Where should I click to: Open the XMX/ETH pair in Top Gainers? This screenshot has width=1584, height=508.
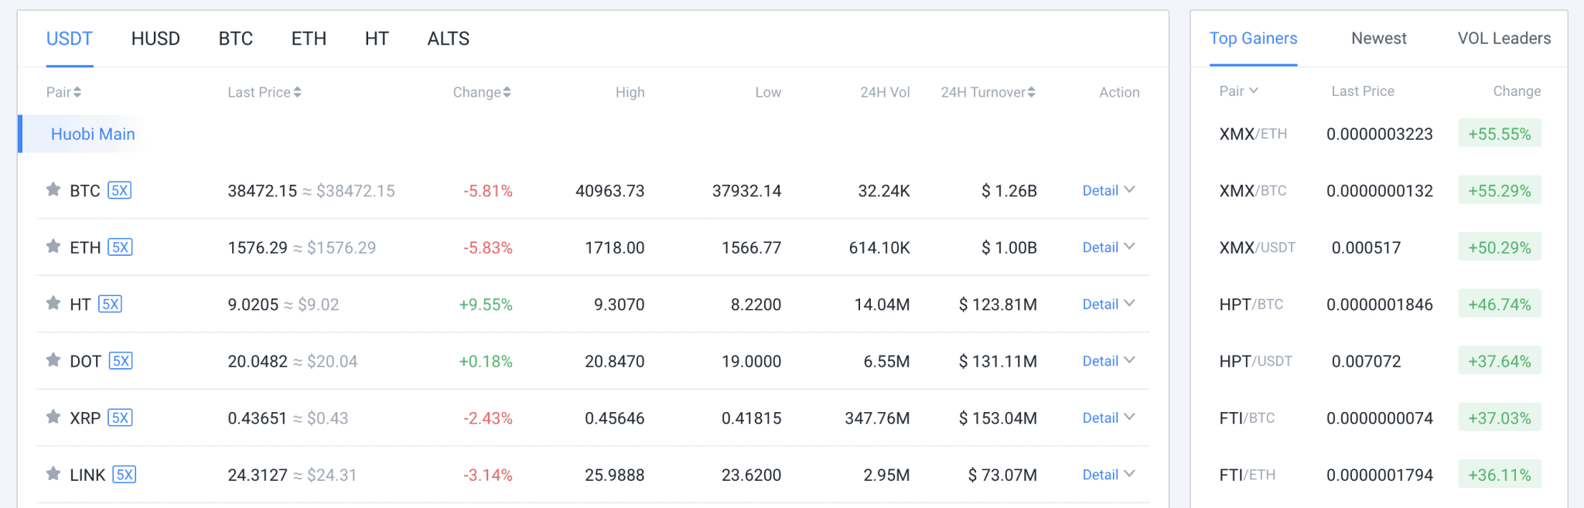1253,134
